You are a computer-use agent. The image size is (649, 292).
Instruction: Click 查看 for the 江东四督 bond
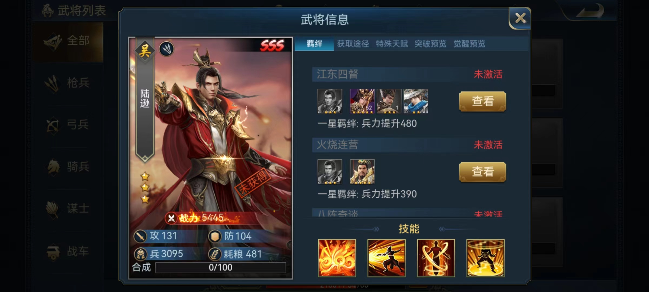tap(482, 101)
